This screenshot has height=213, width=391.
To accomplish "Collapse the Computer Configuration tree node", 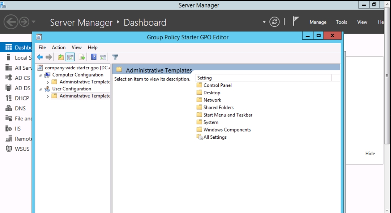I will click(x=40, y=75).
